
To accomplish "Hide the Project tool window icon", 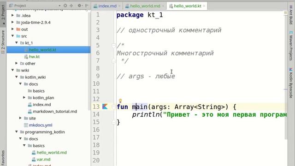I will 87,6.
